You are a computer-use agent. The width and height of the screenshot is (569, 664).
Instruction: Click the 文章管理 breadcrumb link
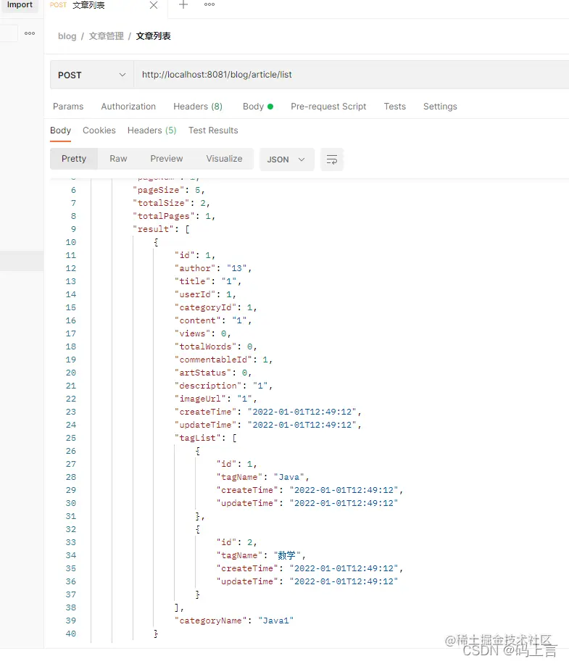(x=107, y=36)
